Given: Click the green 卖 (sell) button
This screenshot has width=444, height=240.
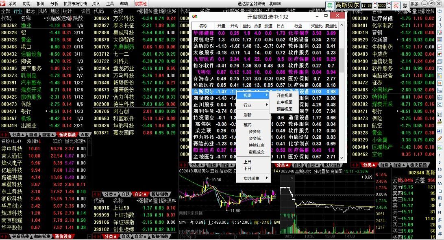Looking at the screenshot, I should 330,6.
